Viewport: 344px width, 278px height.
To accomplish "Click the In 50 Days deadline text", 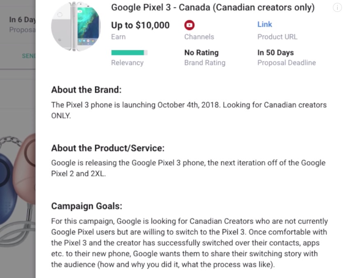I will click(x=275, y=52).
